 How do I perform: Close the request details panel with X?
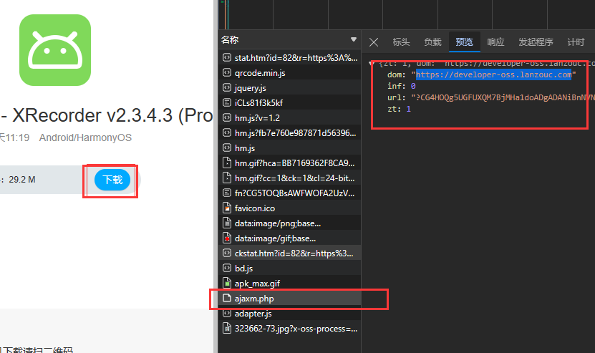click(374, 42)
